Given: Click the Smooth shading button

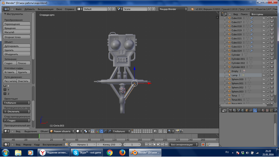Looking at the screenshot, I should click(x=10, y=63).
